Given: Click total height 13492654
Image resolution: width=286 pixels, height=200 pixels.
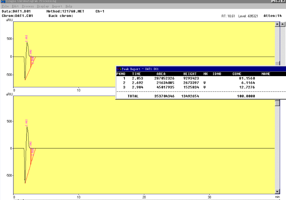Looking at the screenshot, I should (190, 96).
